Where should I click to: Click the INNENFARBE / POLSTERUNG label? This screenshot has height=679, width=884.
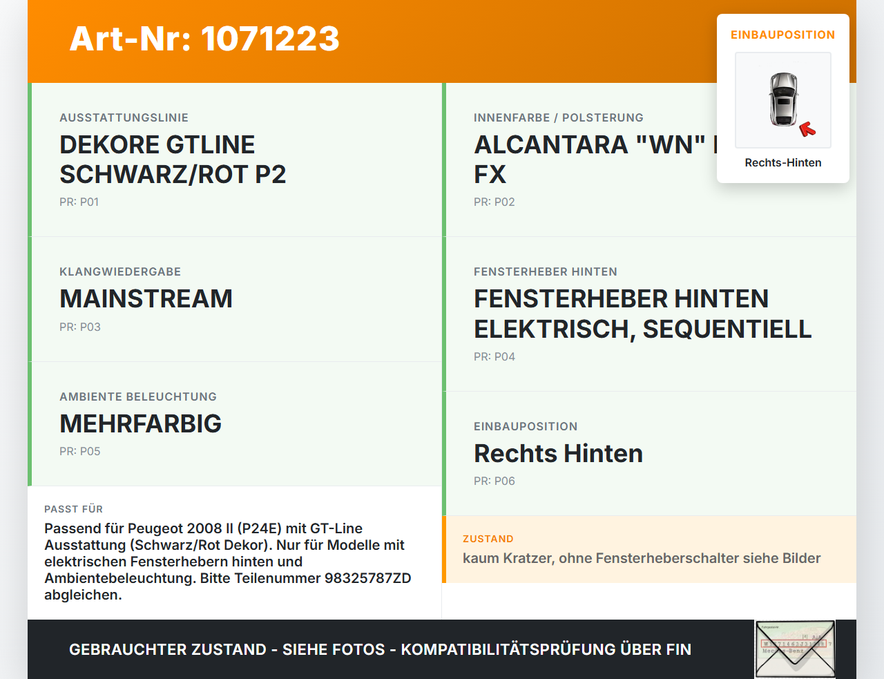point(559,117)
